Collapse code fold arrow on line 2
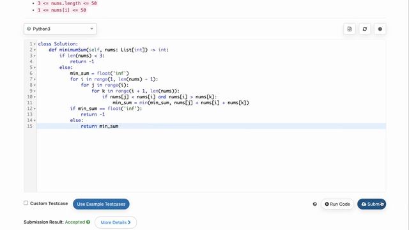Viewport: 409px width, 230px height. [35, 50]
